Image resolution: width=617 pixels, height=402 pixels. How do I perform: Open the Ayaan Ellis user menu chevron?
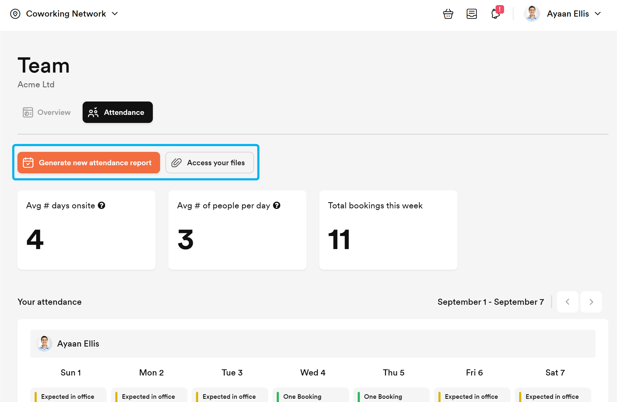tap(598, 14)
